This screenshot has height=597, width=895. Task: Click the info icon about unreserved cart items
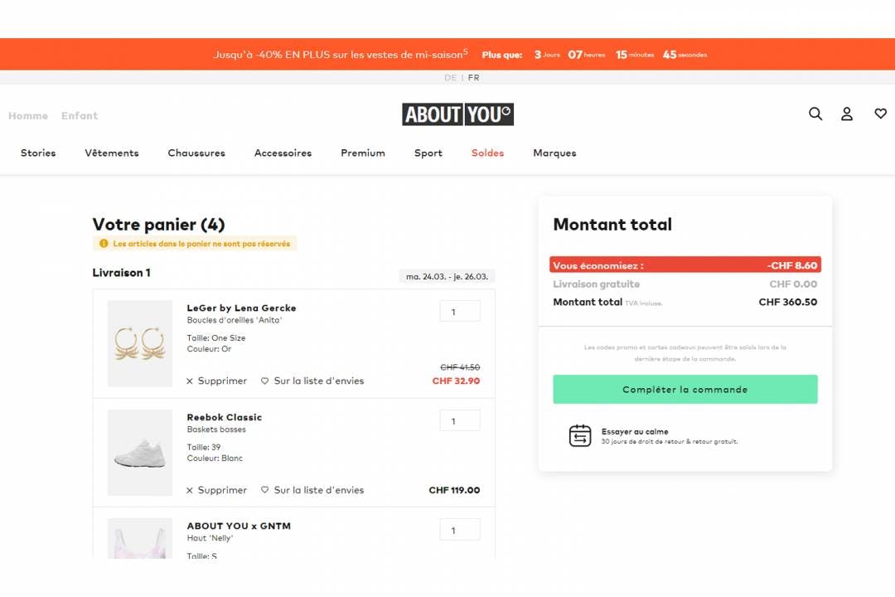pos(103,242)
